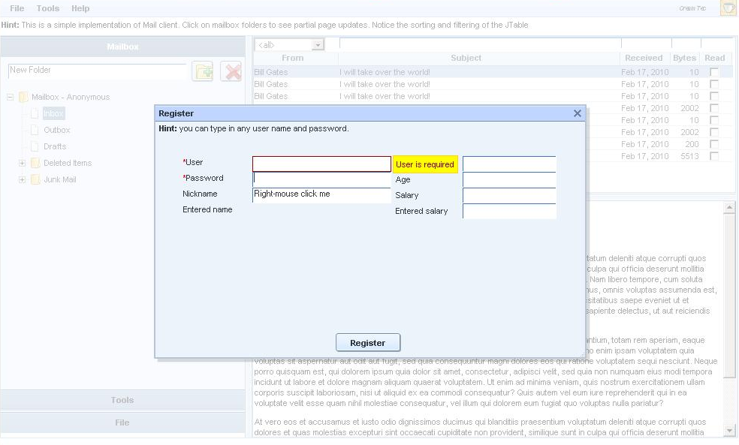Screen dimensions: 739x445
Task: Focus the User input field
Action: [x=321, y=164]
